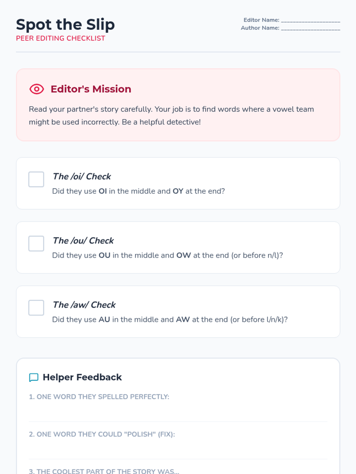Click the speech bubble Helper Feedback icon
356x474 pixels.
[34, 377]
